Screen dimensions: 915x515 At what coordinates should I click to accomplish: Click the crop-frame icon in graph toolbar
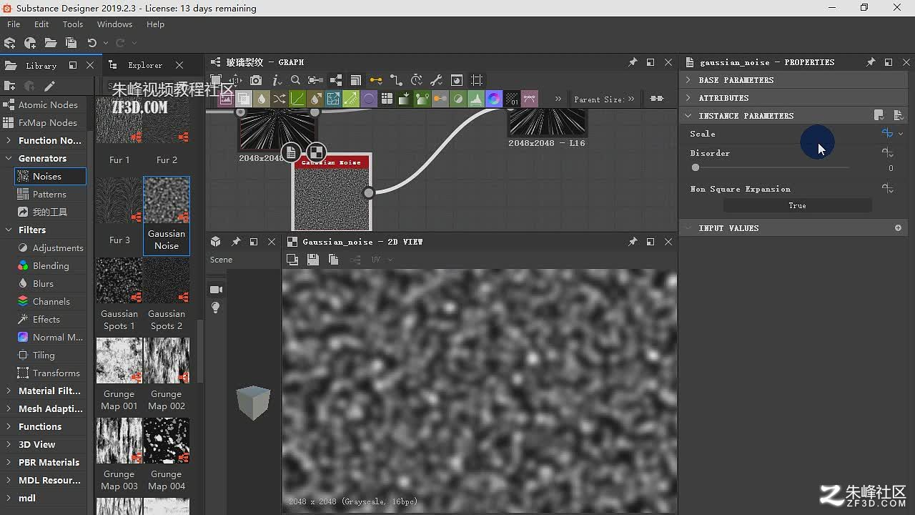pyautogui.click(x=478, y=80)
